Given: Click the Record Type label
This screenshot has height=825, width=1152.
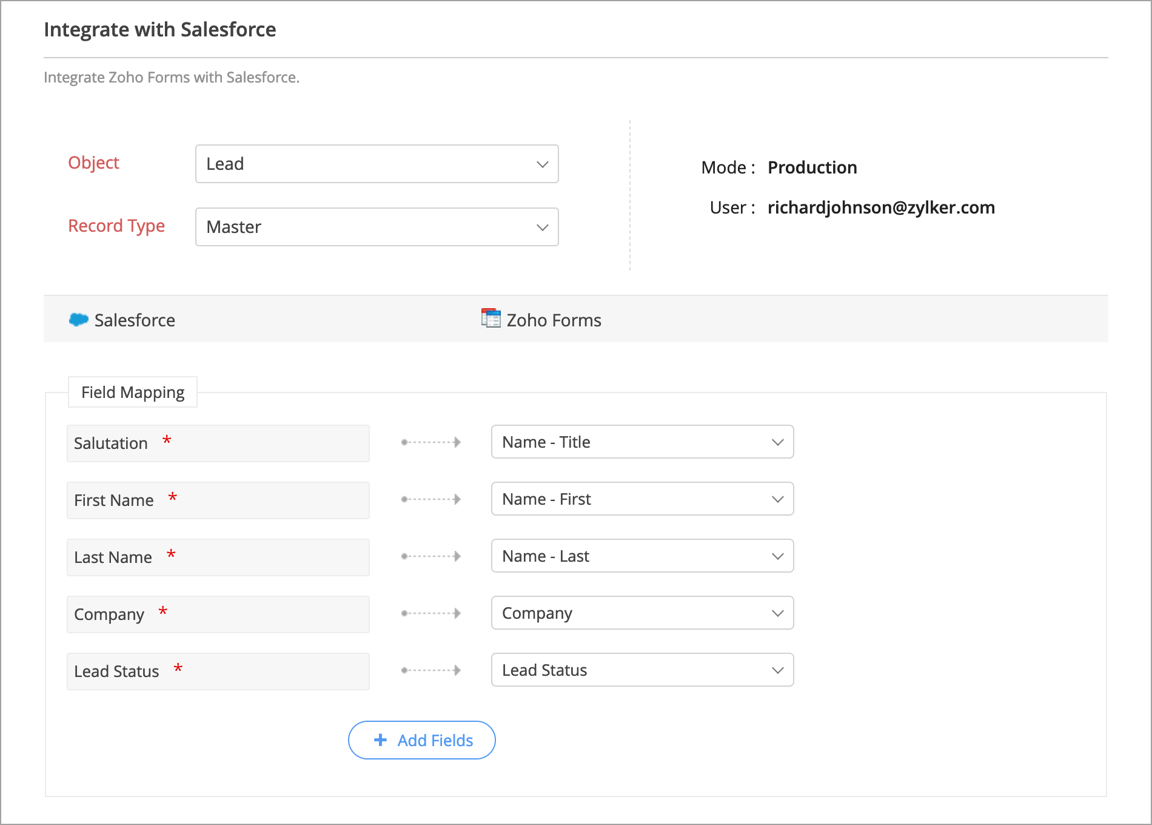Looking at the screenshot, I should click(116, 226).
